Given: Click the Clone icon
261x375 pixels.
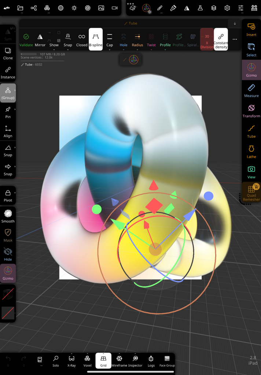Looking at the screenshot, I should click(x=8, y=53).
